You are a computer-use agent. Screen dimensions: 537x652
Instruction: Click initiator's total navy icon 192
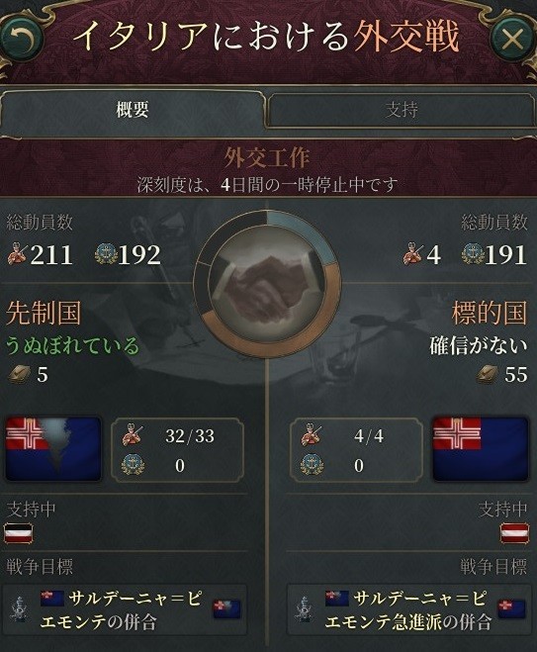[106, 254]
